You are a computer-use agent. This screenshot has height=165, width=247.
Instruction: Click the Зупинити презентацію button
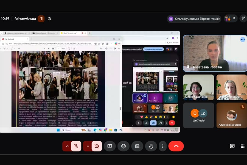click(153, 49)
